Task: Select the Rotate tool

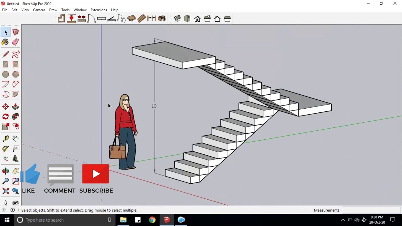Action: pos(6,117)
